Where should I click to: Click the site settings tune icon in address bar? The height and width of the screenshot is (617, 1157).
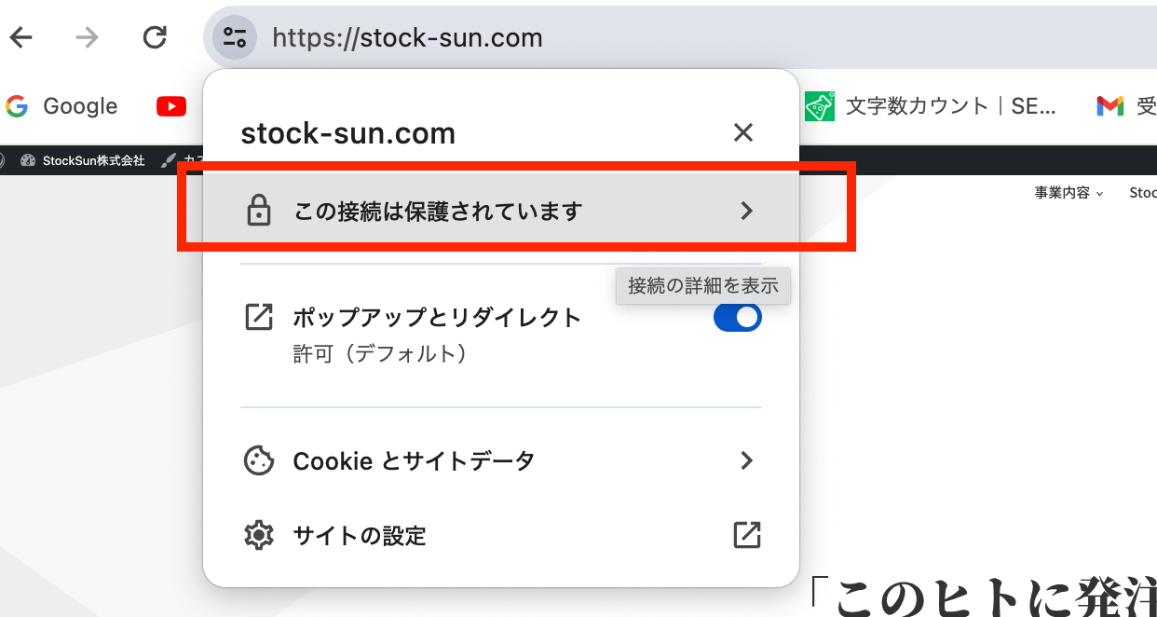click(233, 37)
